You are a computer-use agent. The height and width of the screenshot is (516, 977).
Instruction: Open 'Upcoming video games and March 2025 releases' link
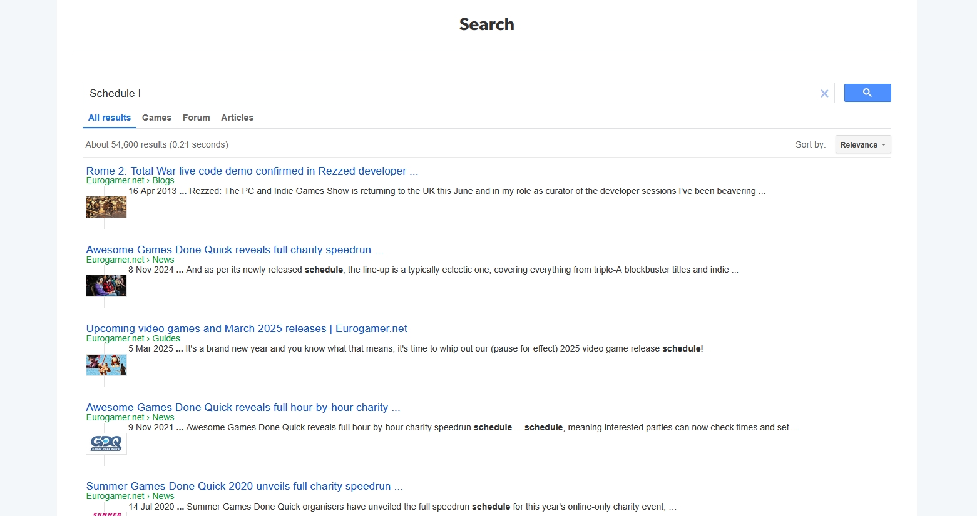click(x=247, y=328)
